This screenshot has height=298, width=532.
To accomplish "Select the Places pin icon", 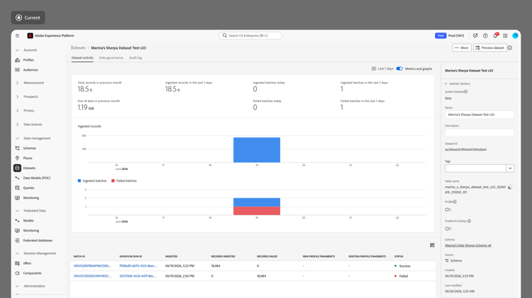I will 17,158.
